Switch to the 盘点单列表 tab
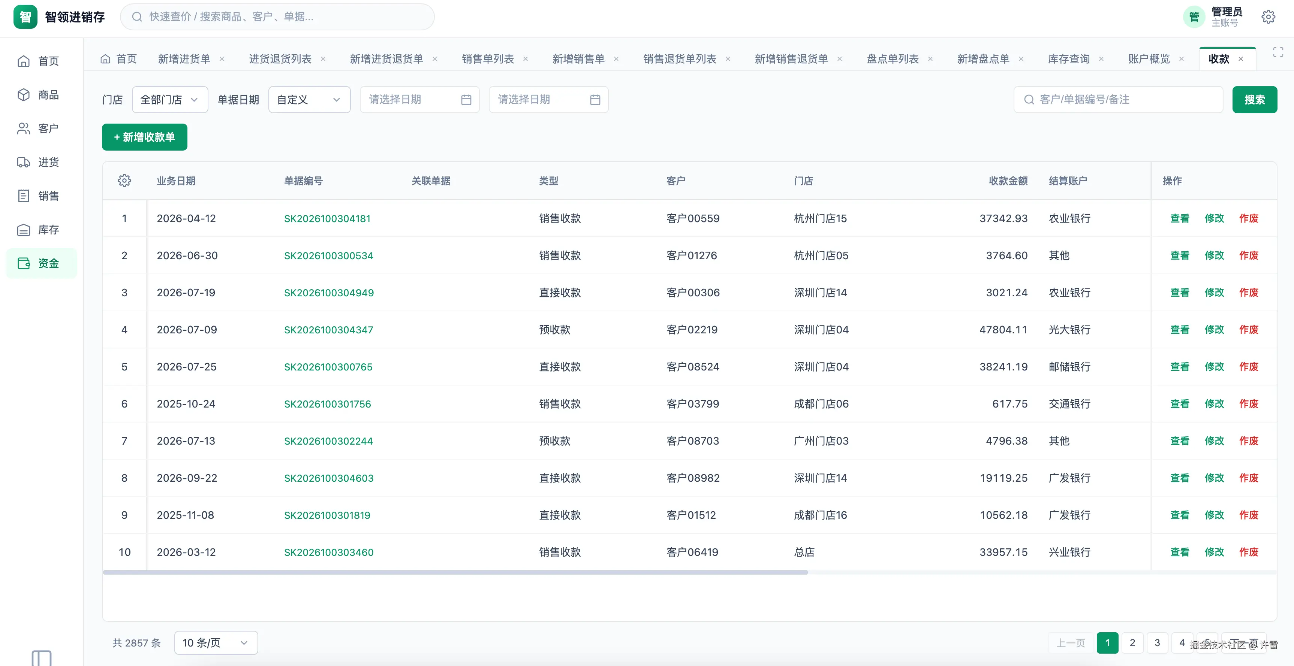Viewport: 1294px width, 666px height. 893,59
